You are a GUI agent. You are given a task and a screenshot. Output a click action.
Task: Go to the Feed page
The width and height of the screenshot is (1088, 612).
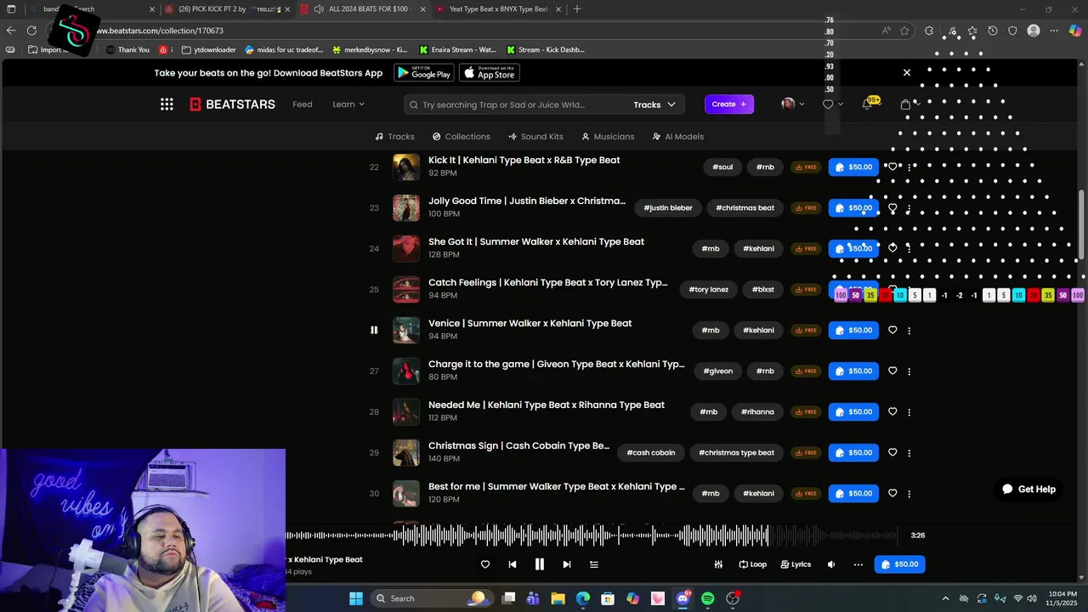[303, 105]
